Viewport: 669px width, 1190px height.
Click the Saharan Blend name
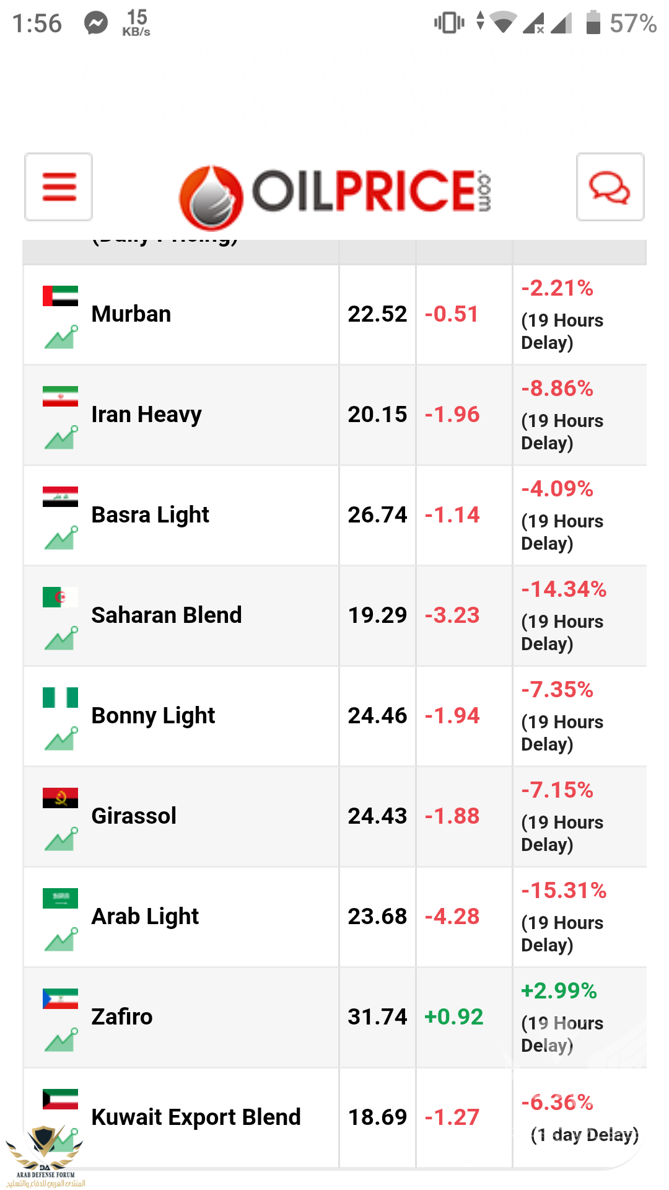pos(167,615)
